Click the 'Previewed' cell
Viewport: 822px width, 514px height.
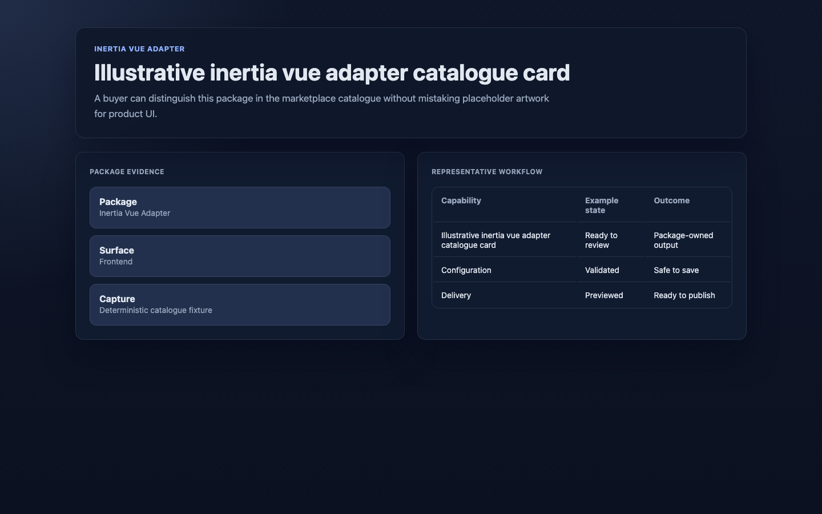[x=611, y=295]
